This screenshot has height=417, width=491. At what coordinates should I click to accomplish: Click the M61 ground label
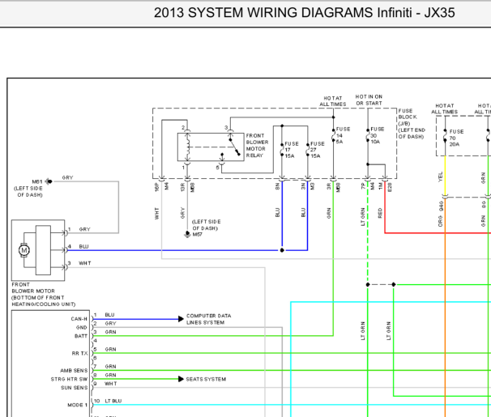[x=37, y=181]
